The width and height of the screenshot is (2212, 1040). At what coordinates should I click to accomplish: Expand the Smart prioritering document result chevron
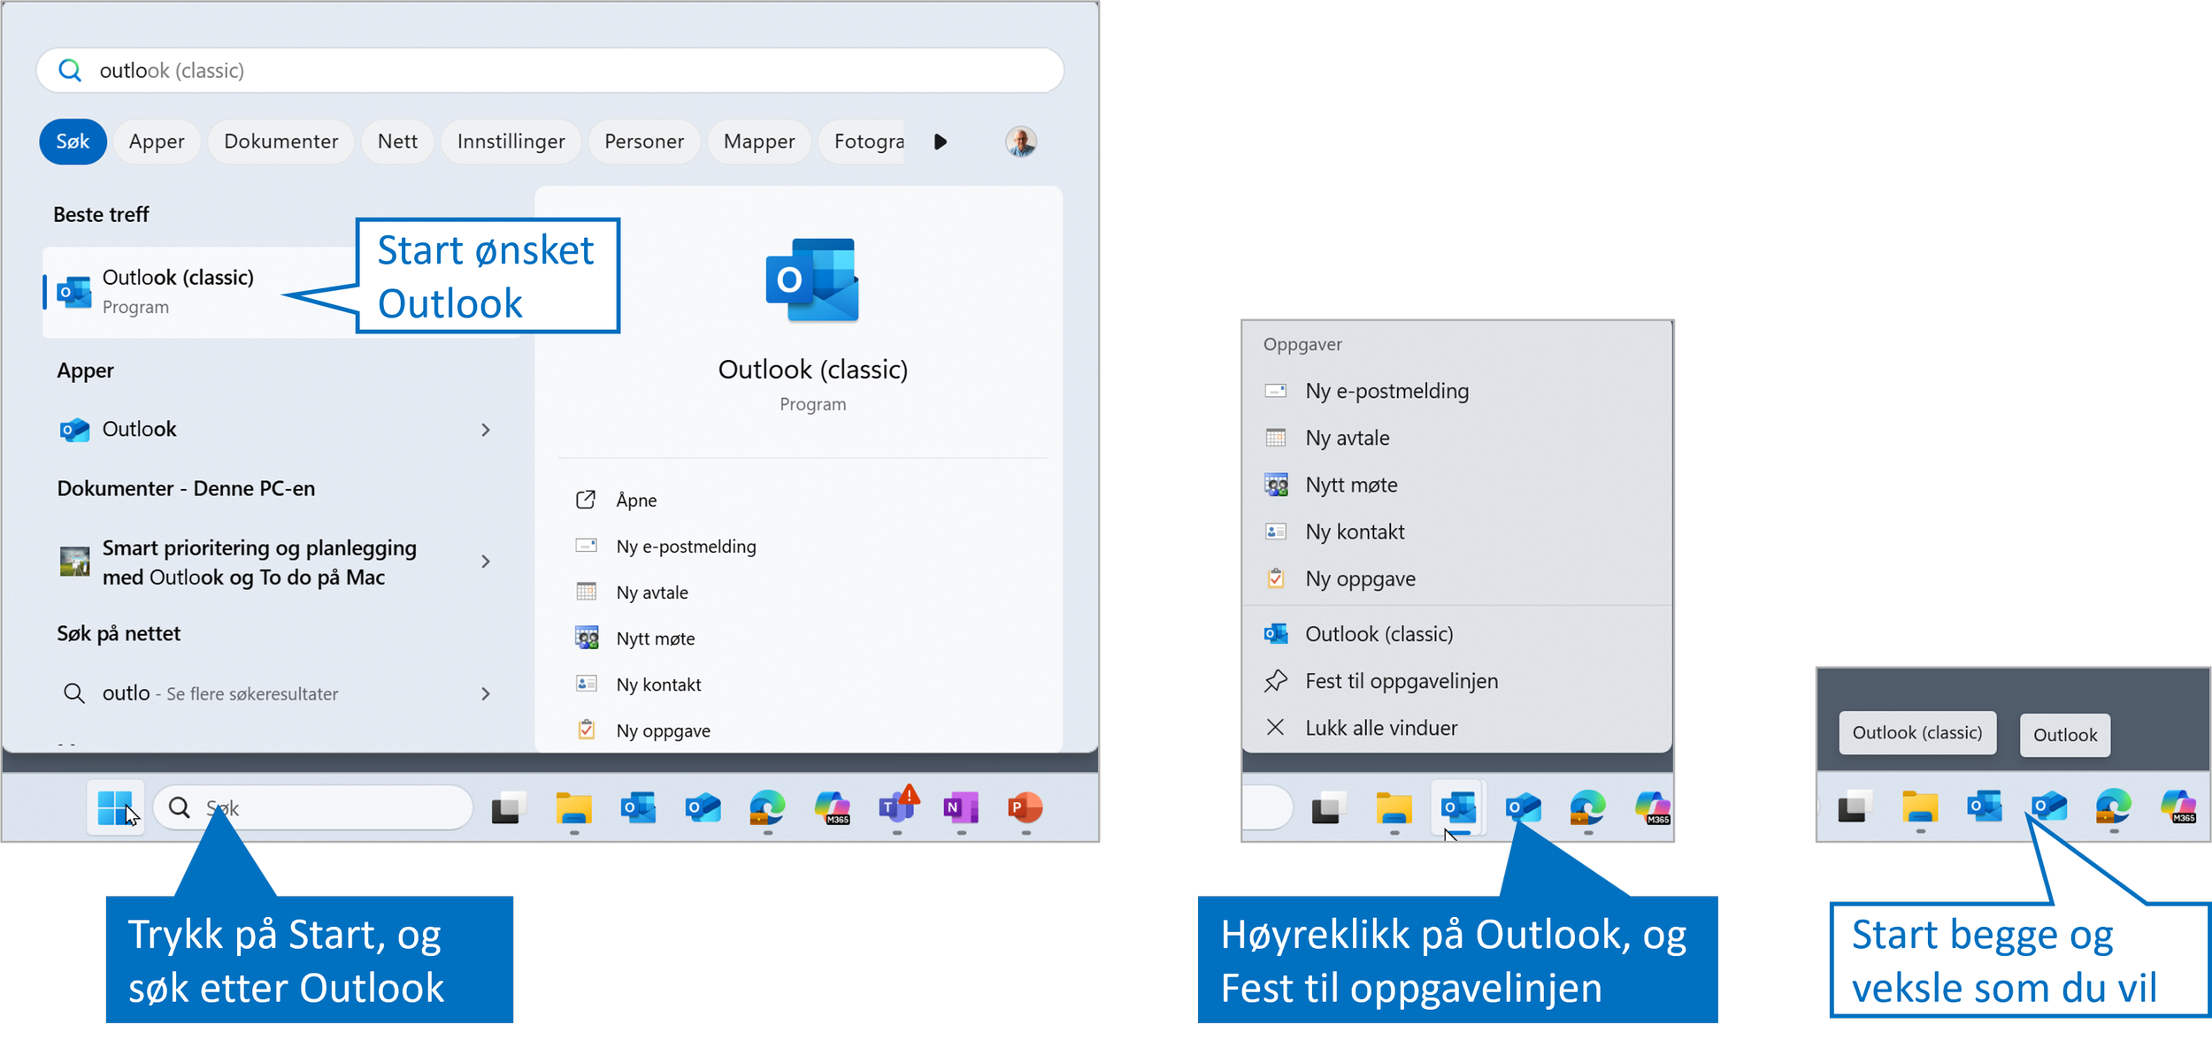[x=485, y=562]
